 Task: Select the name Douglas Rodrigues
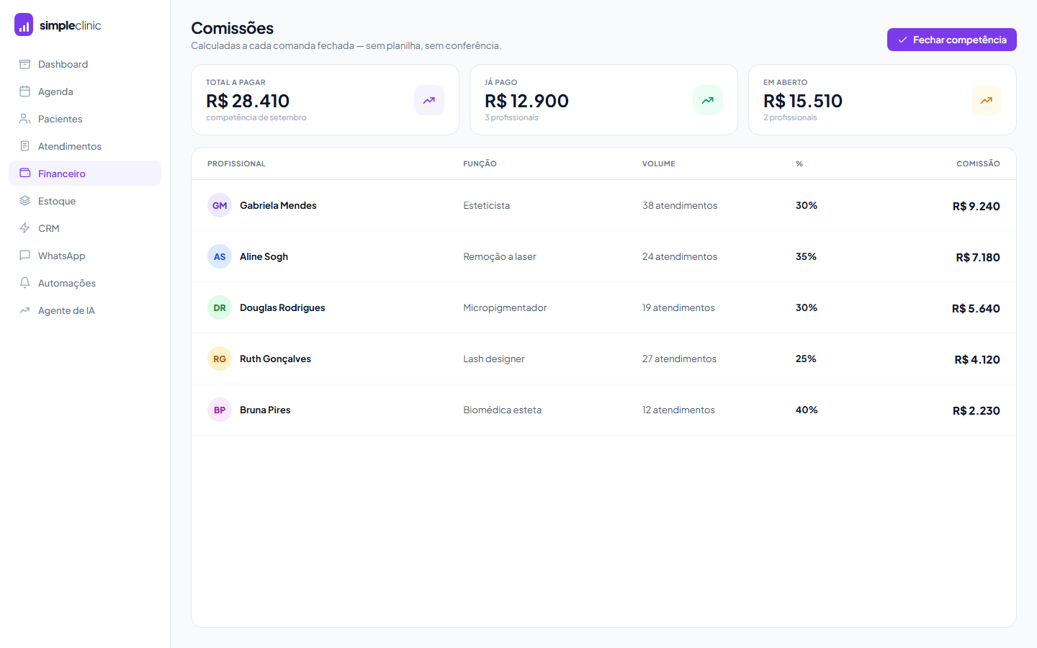tap(282, 307)
